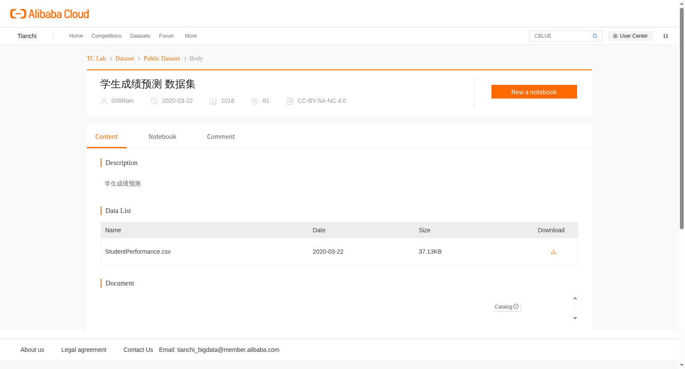Click the page vertical scrollbar thumb
Viewport: 685px width, 369px height.
tap(682, 118)
